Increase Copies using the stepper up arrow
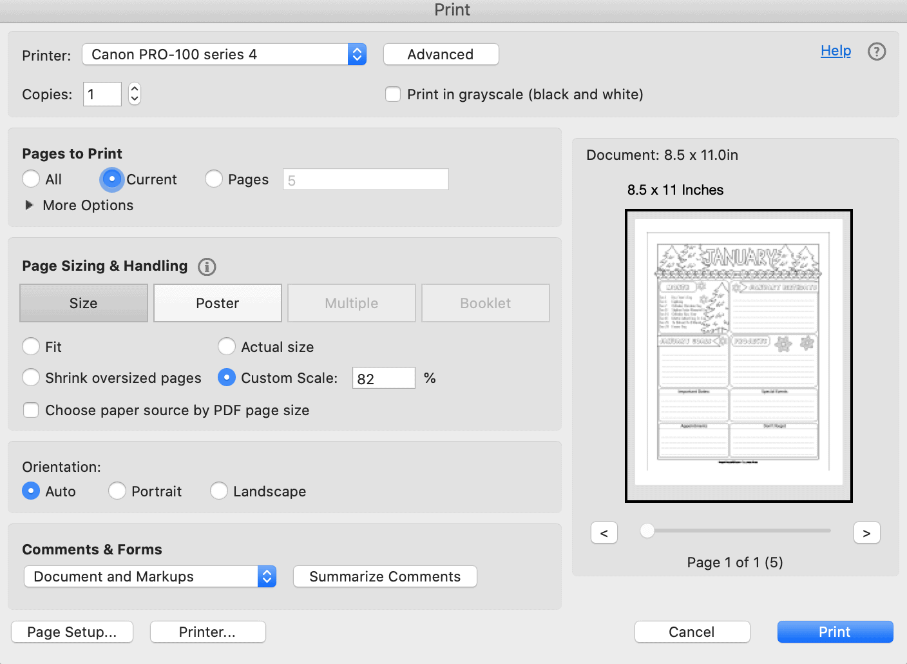The image size is (907, 664). 134,88
